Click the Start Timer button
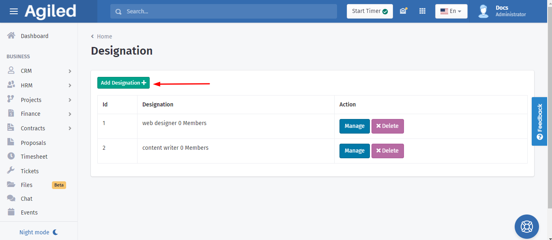 [369, 11]
